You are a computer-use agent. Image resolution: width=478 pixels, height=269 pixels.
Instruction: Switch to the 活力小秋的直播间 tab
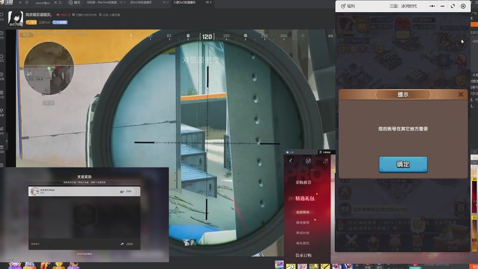point(141,2)
